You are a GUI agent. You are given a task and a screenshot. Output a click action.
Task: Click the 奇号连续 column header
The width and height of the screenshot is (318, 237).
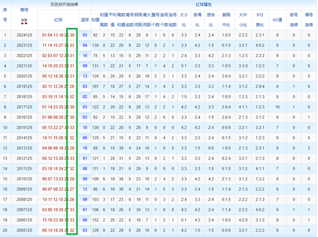point(294,20)
